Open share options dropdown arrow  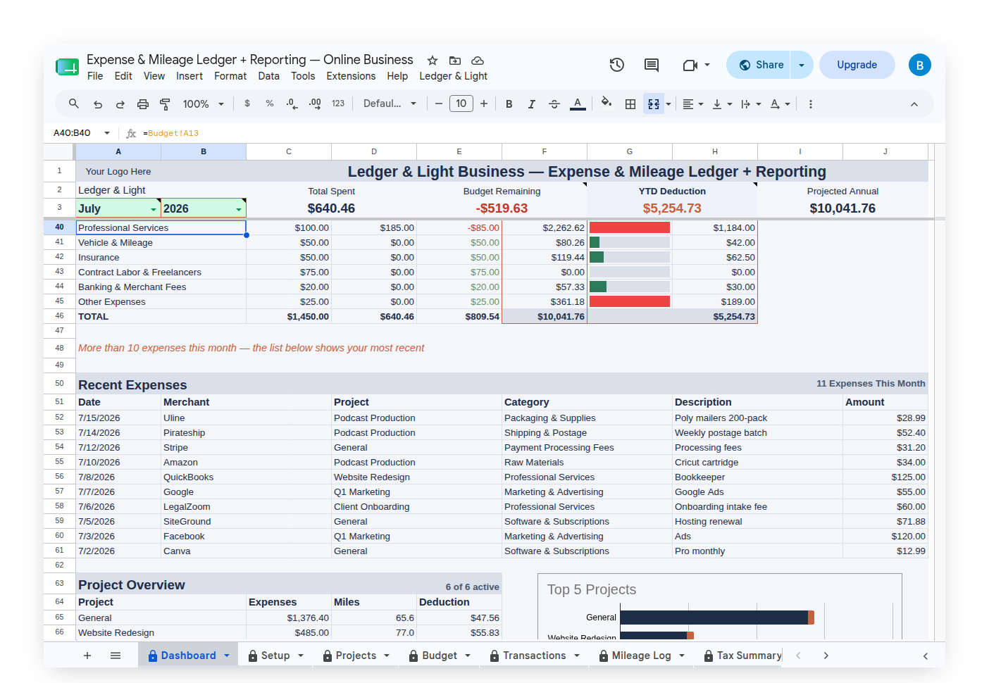(x=802, y=65)
